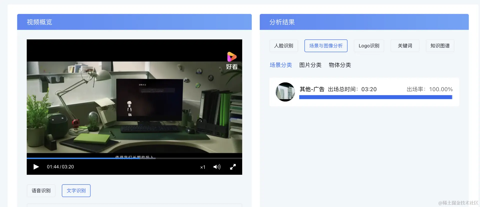Change playback speed ×1
This screenshot has width=480, height=207.
[x=203, y=167]
